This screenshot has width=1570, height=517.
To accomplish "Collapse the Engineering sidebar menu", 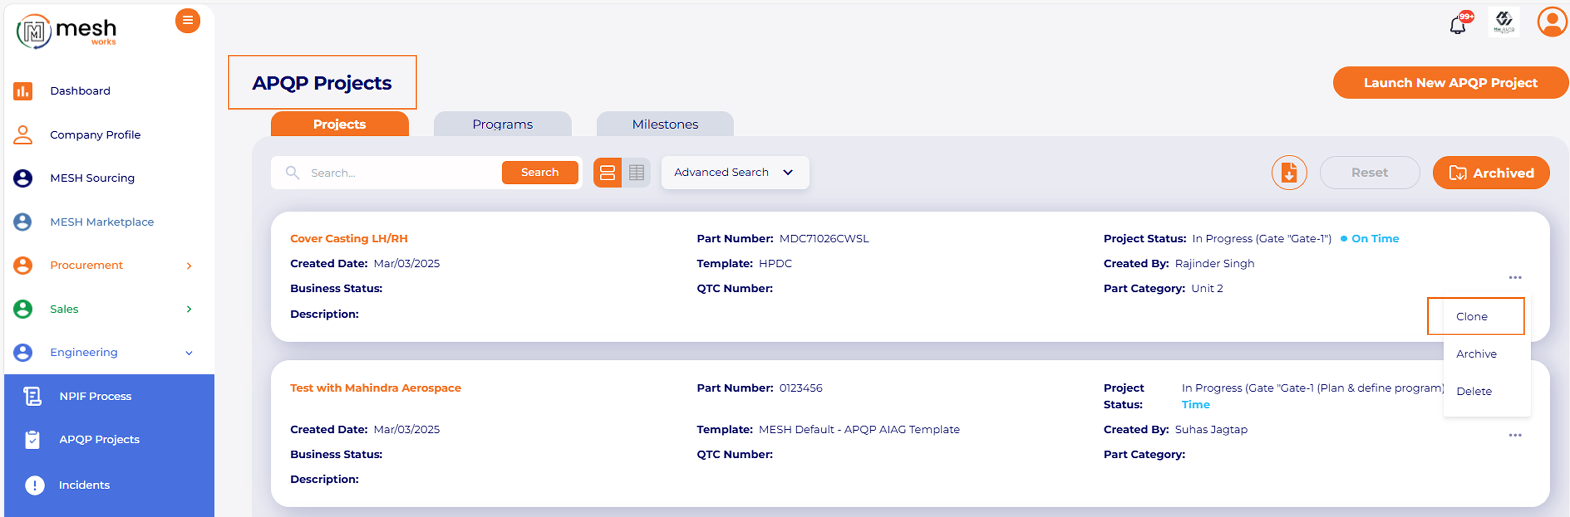I will coord(189,353).
